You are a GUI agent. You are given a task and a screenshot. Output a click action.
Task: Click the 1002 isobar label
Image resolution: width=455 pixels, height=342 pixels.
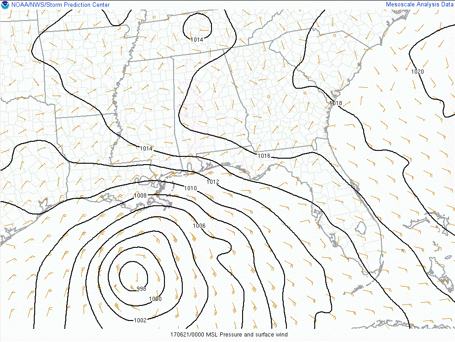(x=140, y=320)
